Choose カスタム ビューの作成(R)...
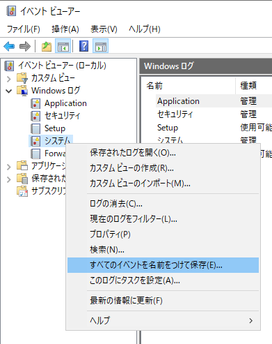This screenshot has height=344, width=272. 163,168
